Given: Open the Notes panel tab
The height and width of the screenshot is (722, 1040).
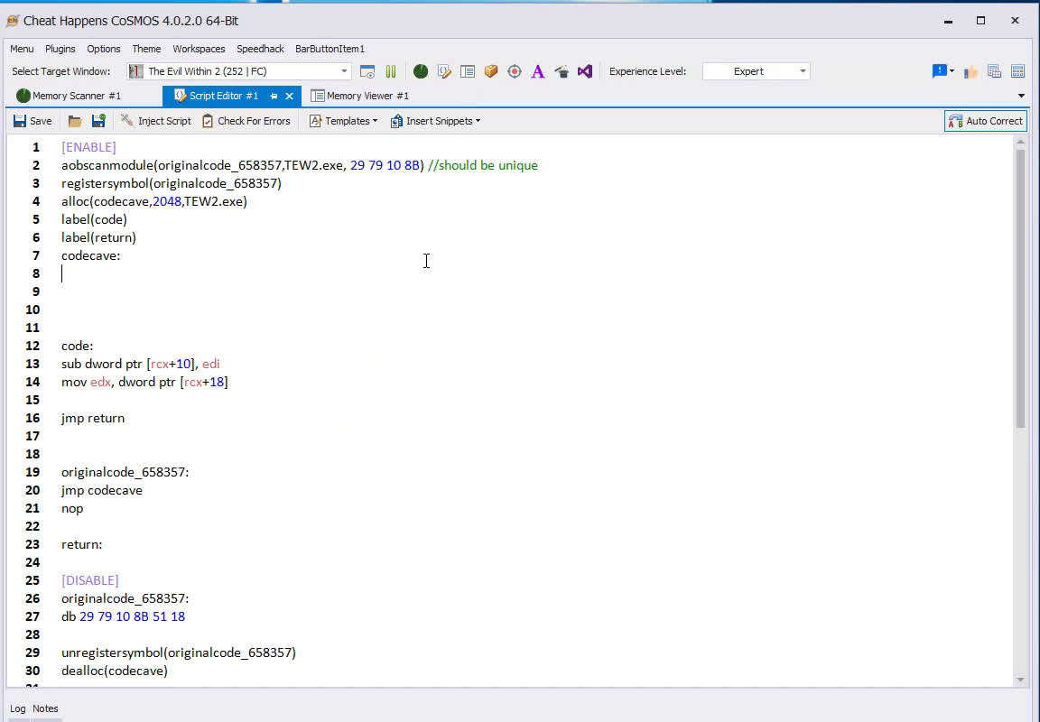Looking at the screenshot, I should (45, 708).
